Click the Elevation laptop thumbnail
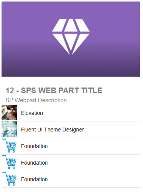143x192 pixels. point(9,113)
